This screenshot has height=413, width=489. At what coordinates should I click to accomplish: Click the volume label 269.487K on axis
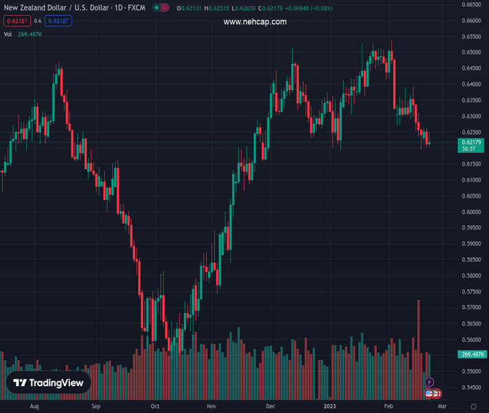point(472,354)
